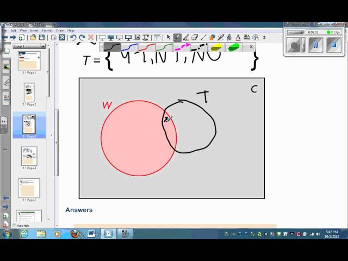Click the Paste clipboard icon
The width and height of the screenshot is (348, 261).
coord(53,38)
